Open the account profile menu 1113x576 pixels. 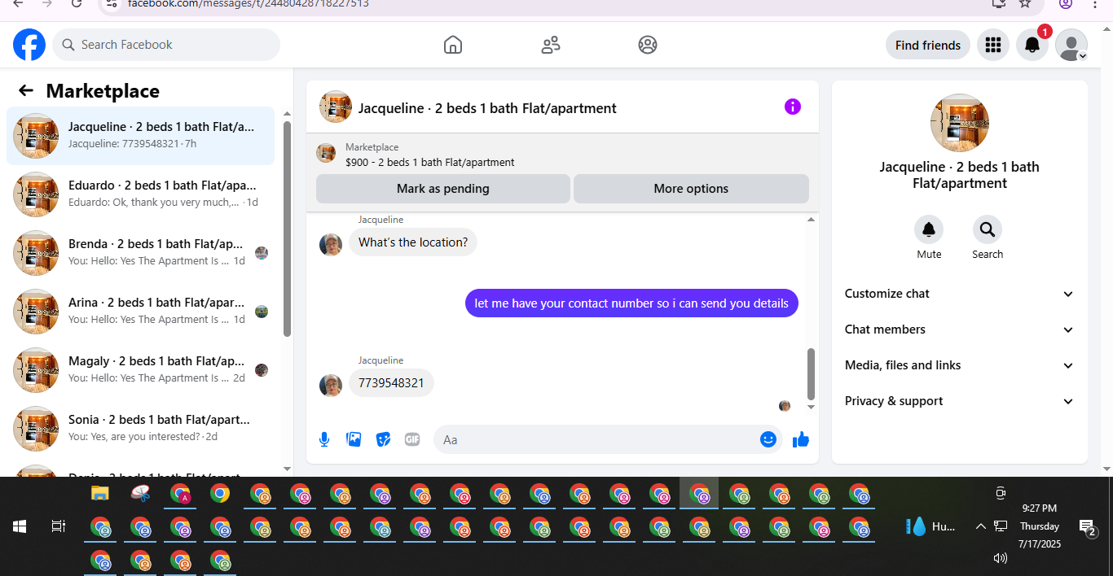(x=1071, y=45)
